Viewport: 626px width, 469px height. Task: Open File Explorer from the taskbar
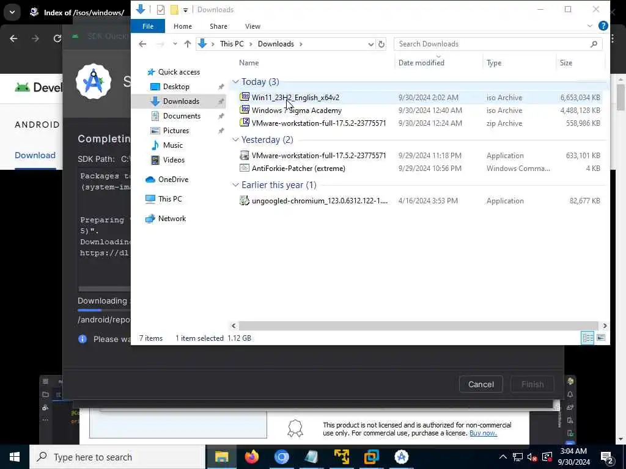pyautogui.click(x=221, y=457)
